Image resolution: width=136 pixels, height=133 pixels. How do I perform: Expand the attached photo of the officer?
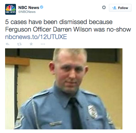[64, 89]
